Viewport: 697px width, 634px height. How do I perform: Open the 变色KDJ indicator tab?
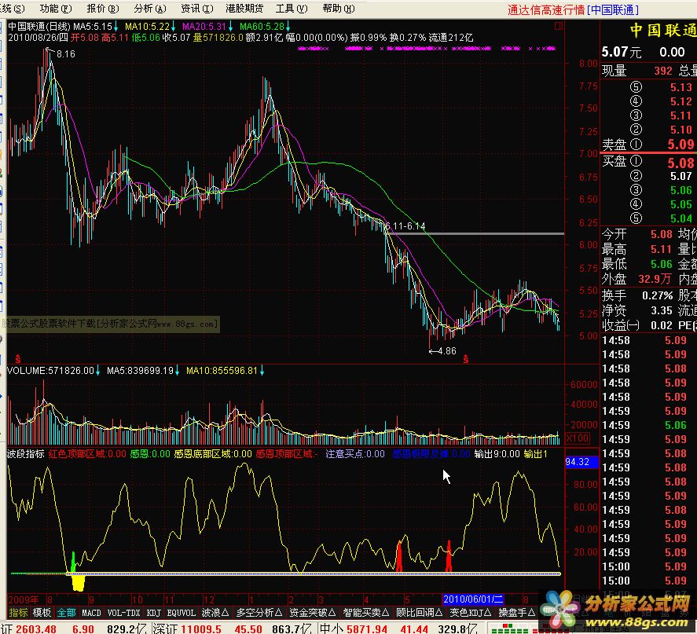click(x=470, y=613)
